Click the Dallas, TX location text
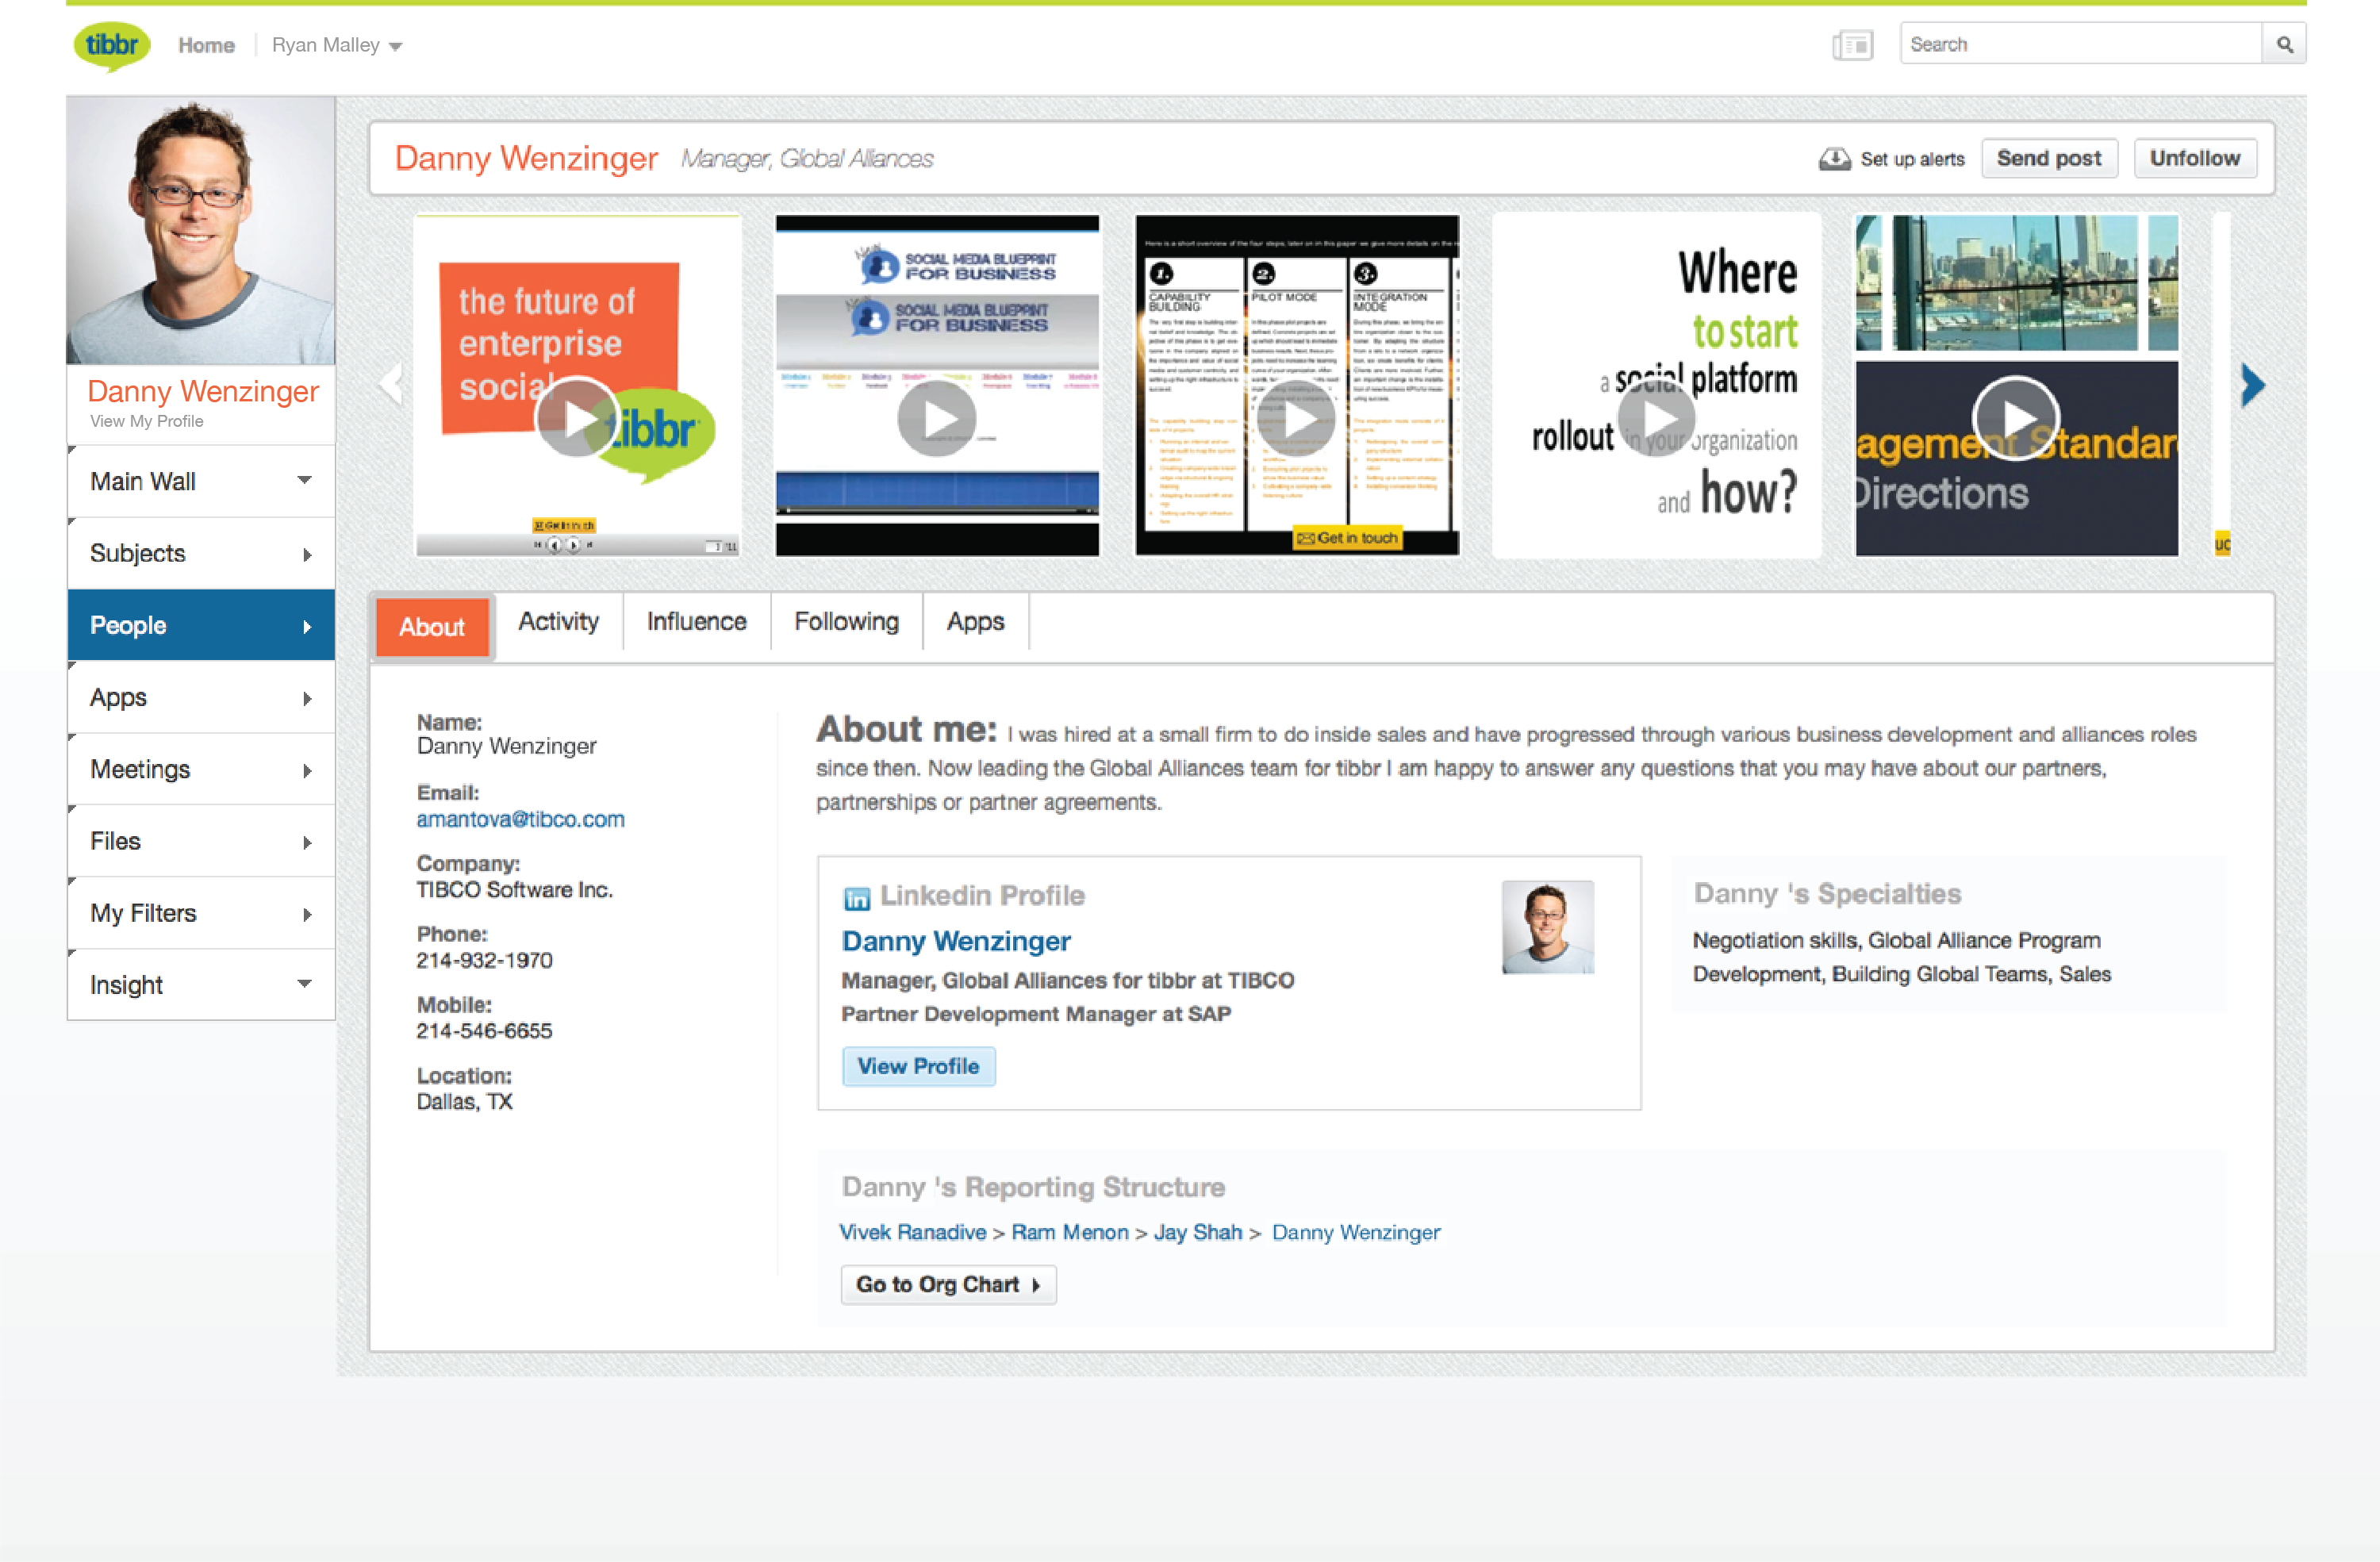2380x1562 pixels. click(x=464, y=1102)
